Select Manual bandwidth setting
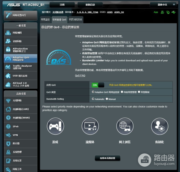The height and width of the screenshot is (172, 180). [x=107, y=99]
